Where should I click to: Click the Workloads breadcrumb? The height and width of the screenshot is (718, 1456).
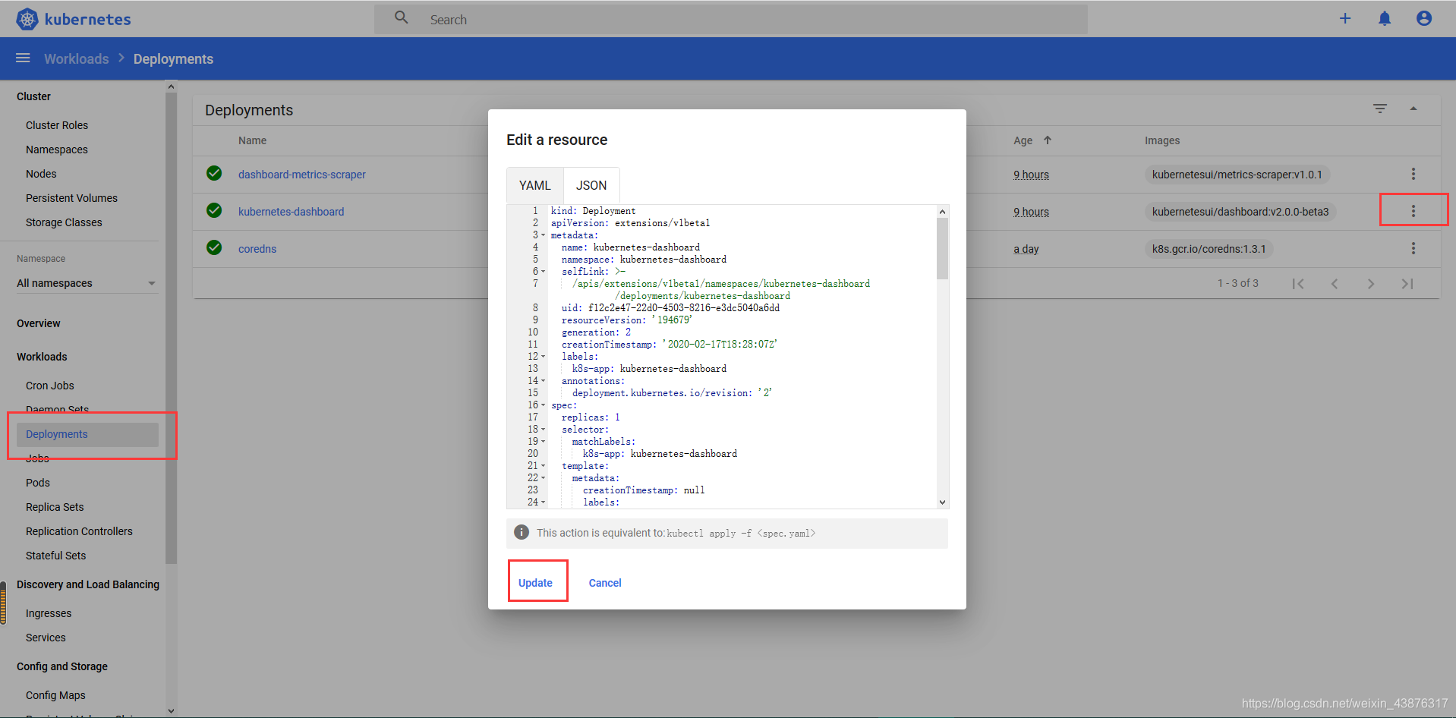coord(77,58)
